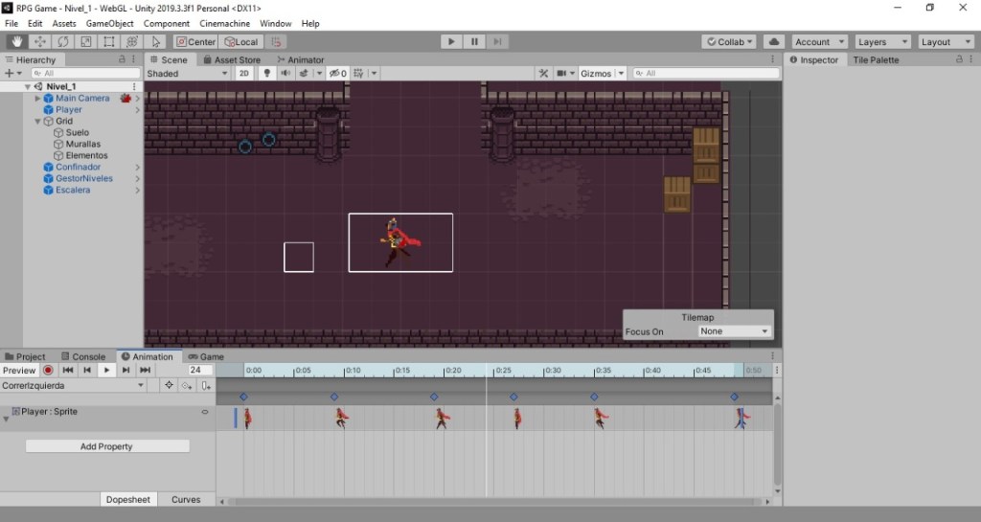Select the Hand tool in the toolbar
The height and width of the screenshot is (522, 981).
point(17,42)
